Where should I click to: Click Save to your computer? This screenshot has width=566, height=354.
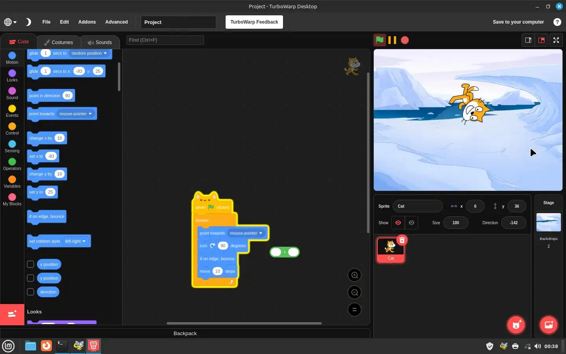tap(518, 22)
